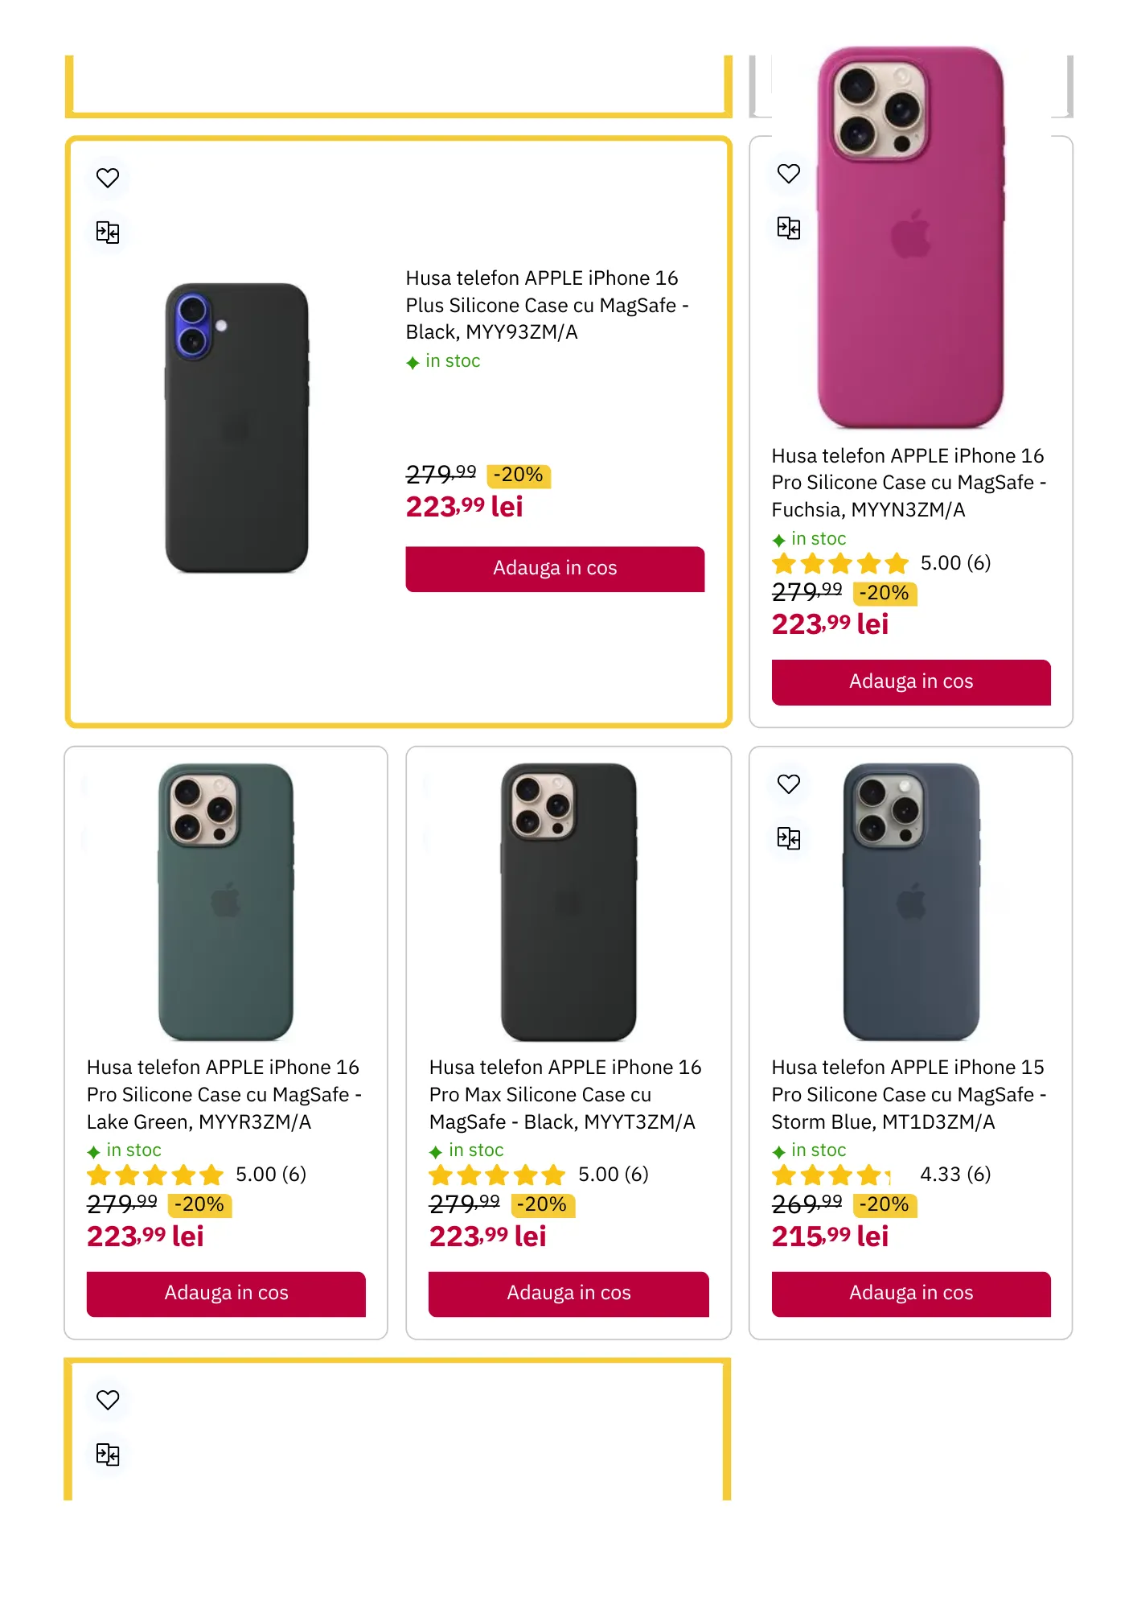This screenshot has height=1609, width=1137.
Task: Add Fuchsia MagSafe case to cart
Action: click(x=911, y=682)
